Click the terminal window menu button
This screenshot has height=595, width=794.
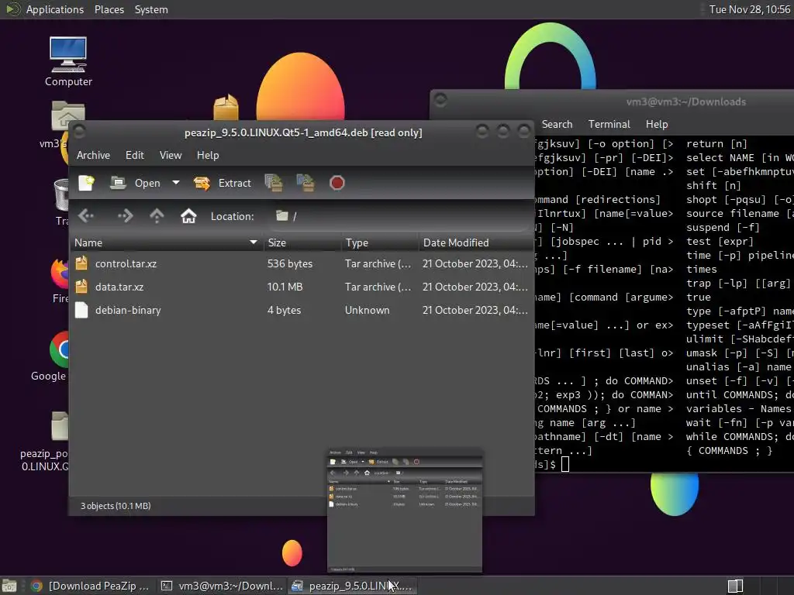pos(440,100)
